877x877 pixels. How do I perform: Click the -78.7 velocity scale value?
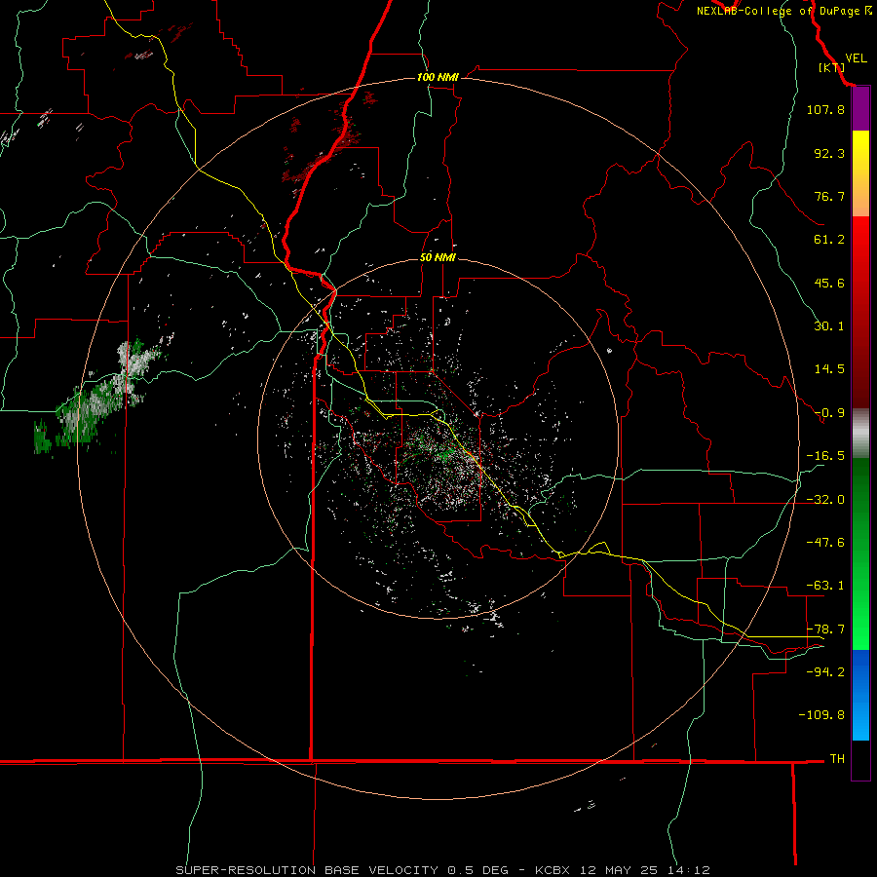[825, 629]
